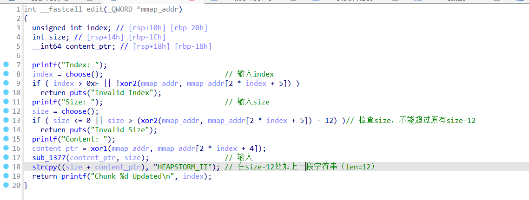Screen dimensions: 529x200
Task: Toggle breakpoint dot on line 7
Action: click(6, 65)
